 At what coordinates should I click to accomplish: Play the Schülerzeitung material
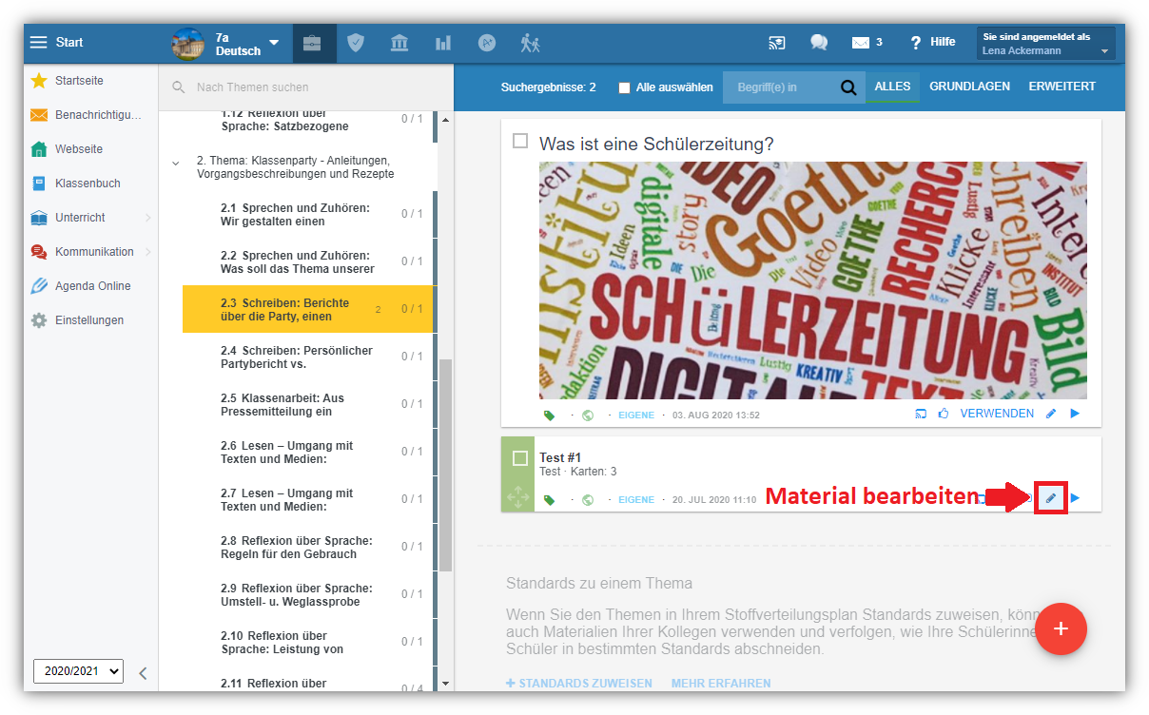click(x=1076, y=415)
